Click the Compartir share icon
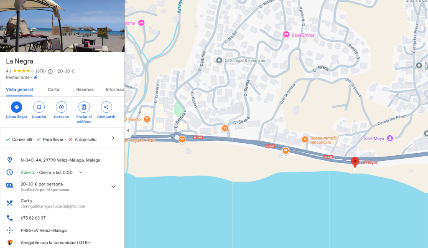This screenshot has width=428, height=248. 106,107
